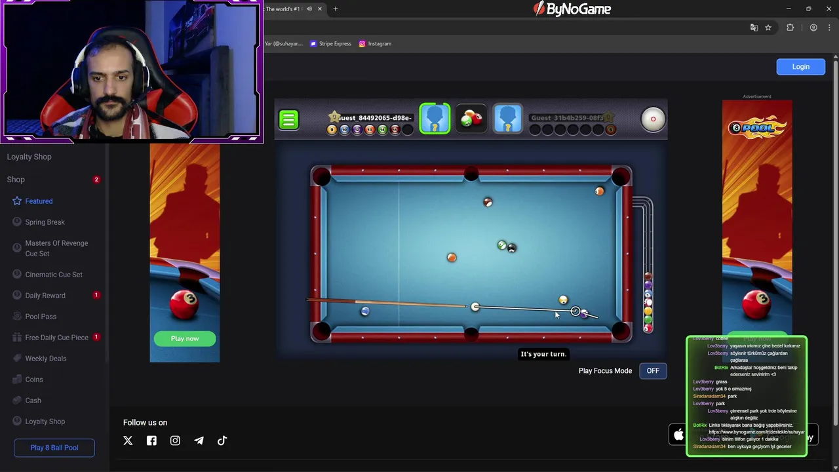Screen dimensions: 839x472
Task: Open X (Twitter) social link
Action: 128,441
